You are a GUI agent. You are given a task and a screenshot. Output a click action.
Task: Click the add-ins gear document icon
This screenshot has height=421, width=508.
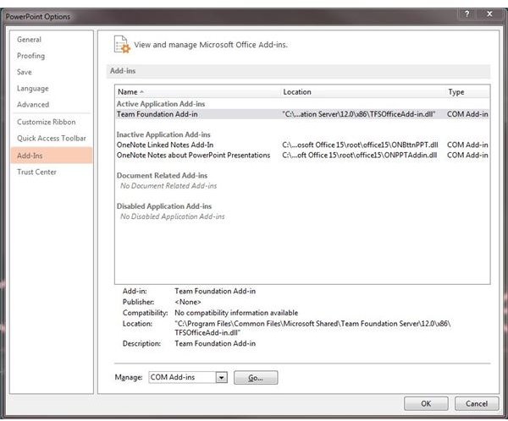[122, 44]
